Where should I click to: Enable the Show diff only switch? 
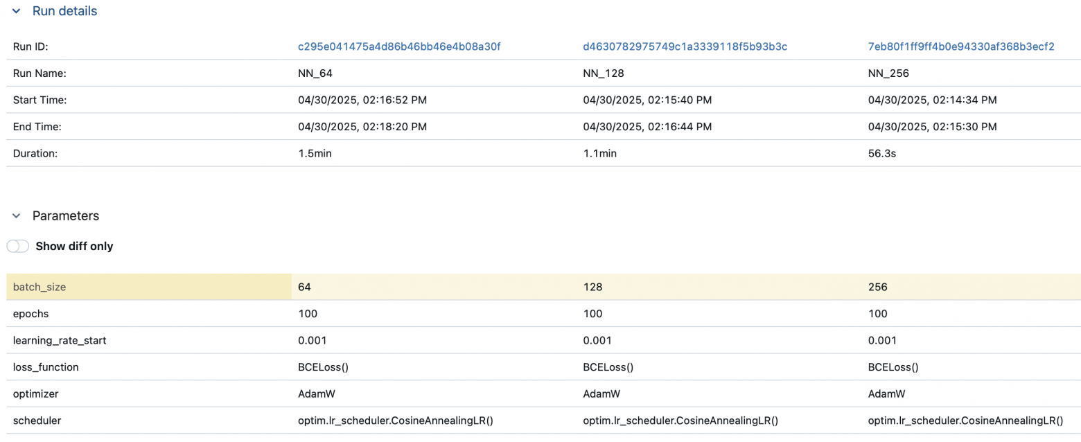(18, 246)
